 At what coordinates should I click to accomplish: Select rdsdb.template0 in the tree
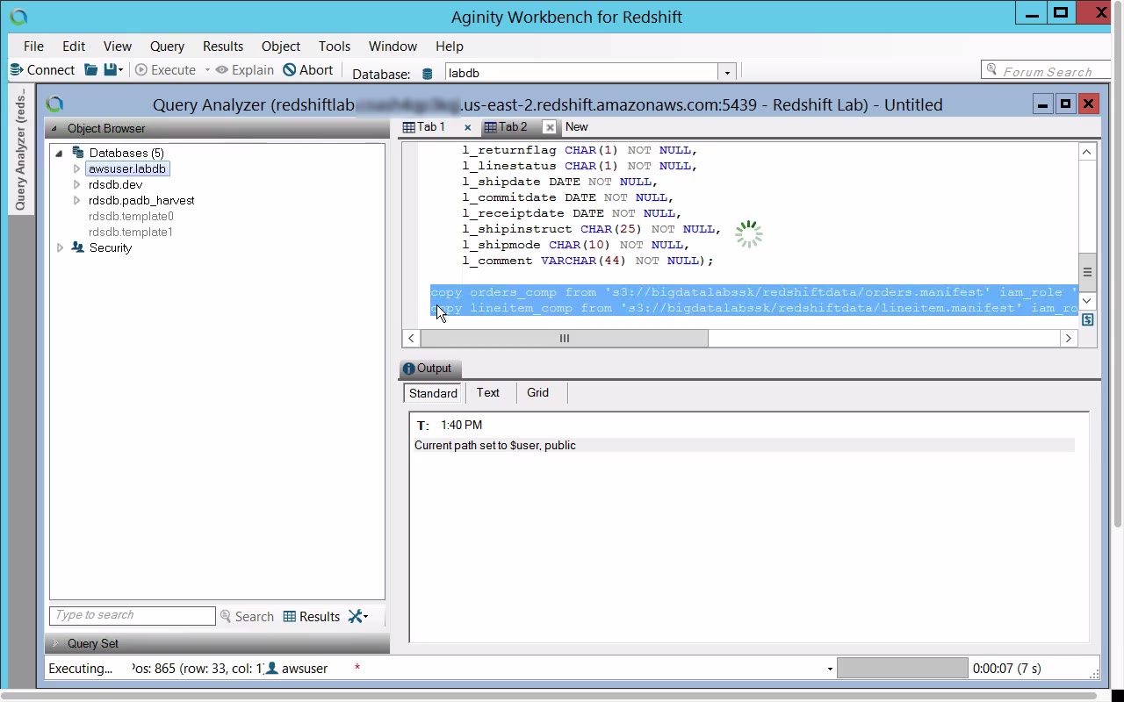click(x=131, y=216)
